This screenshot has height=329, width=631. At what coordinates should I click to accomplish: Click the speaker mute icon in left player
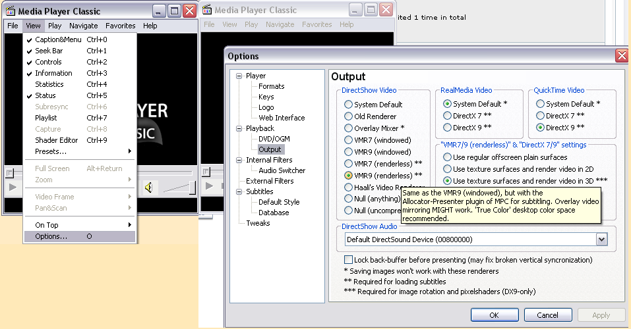coord(149,187)
